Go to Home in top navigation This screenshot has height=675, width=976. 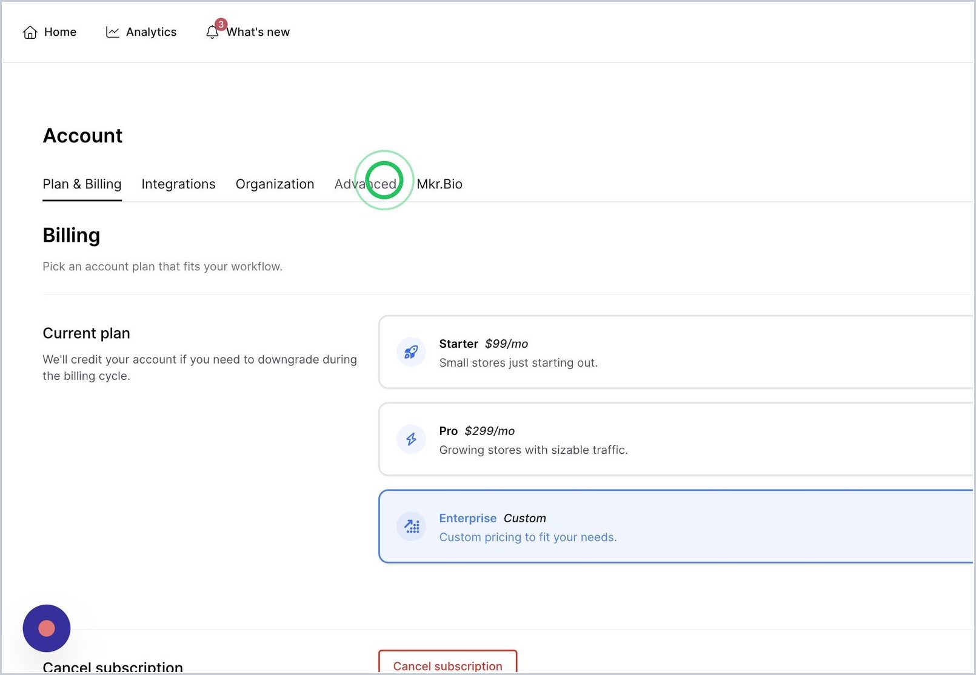tap(49, 32)
